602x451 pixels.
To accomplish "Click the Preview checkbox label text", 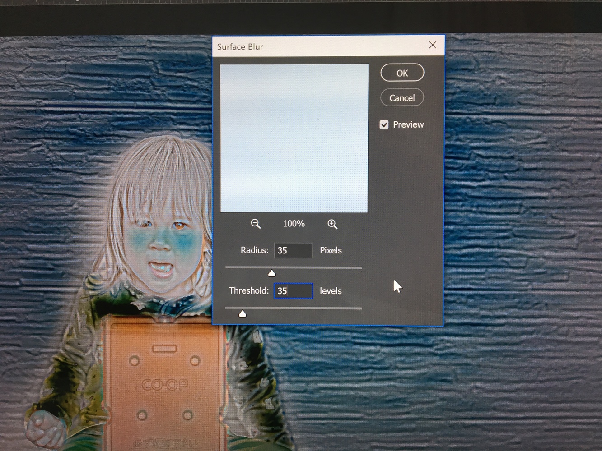I will point(408,125).
